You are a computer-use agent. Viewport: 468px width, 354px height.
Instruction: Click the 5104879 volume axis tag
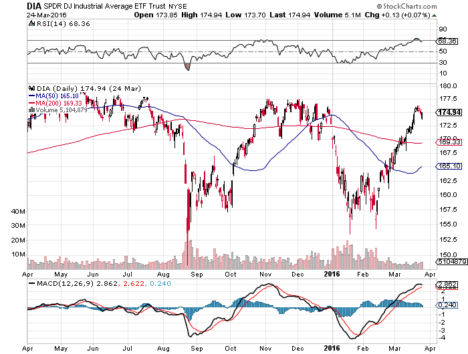tap(451, 262)
